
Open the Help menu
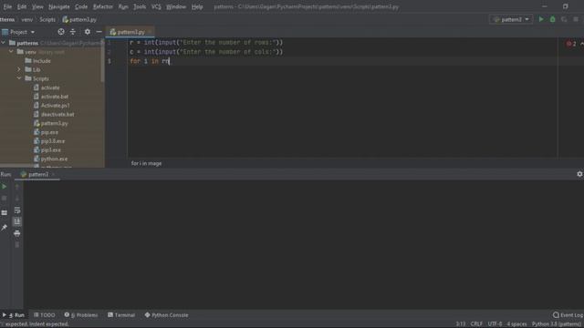pyautogui.click(x=197, y=6)
